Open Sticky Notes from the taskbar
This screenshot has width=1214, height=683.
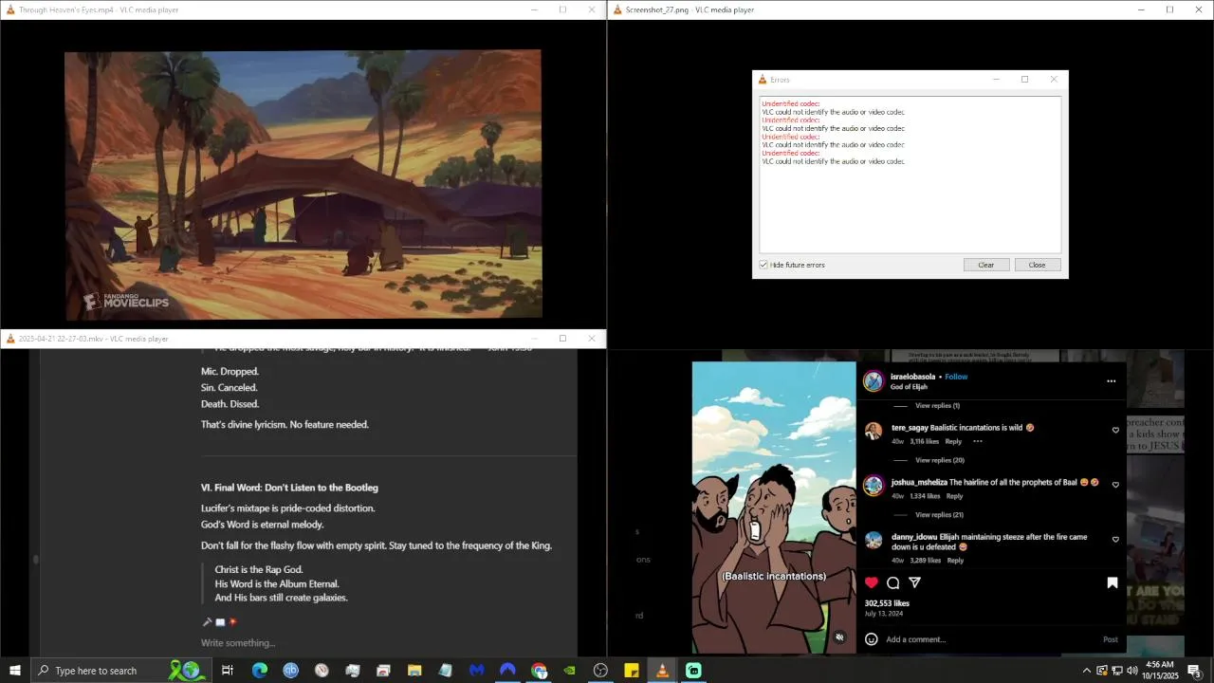pos(632,671)
